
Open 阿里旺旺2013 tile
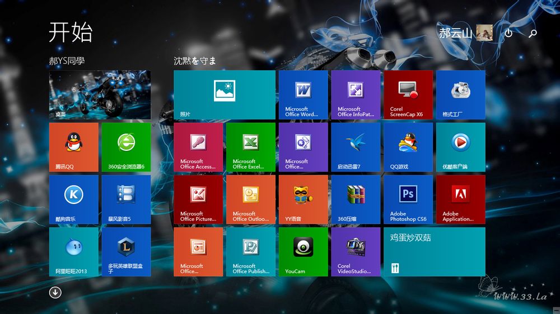point(73,252)
